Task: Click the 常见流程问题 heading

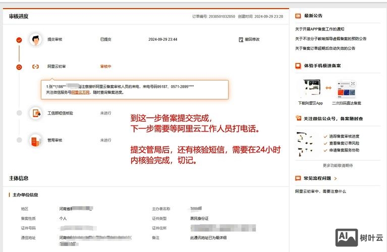Action: point(317,178)
